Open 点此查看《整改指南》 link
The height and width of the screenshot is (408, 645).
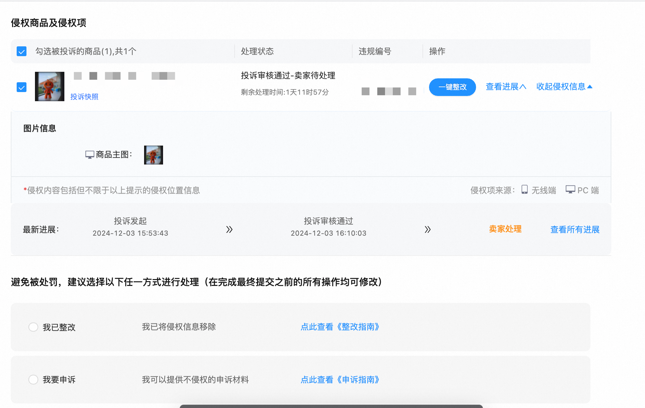tap(340, 327)
